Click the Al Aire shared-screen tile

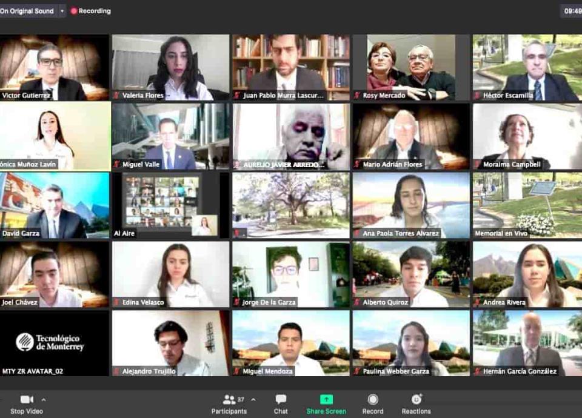[170, 205]
